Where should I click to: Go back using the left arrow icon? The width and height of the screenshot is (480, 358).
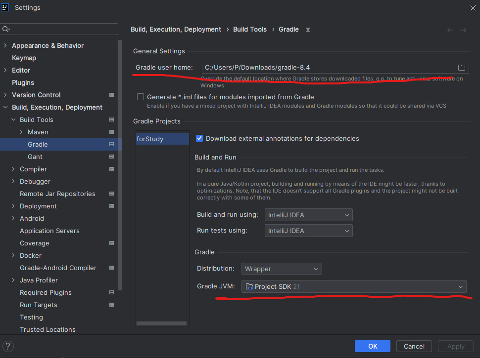pos(450,30)
